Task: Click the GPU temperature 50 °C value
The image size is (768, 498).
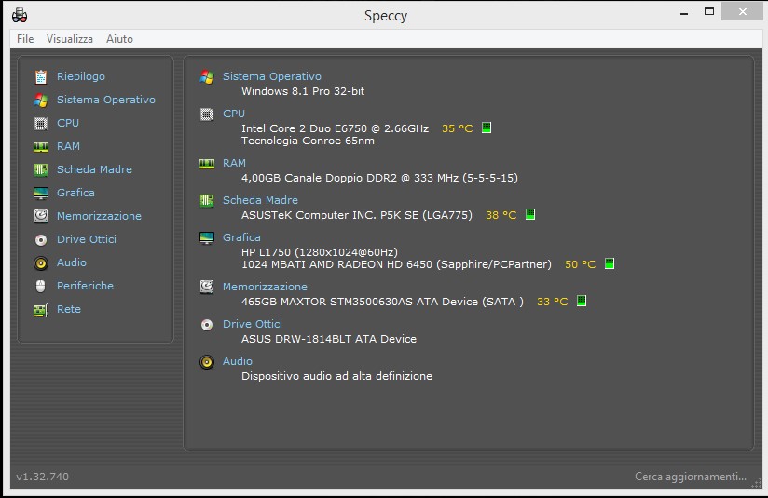Action: tap(581, 264)
